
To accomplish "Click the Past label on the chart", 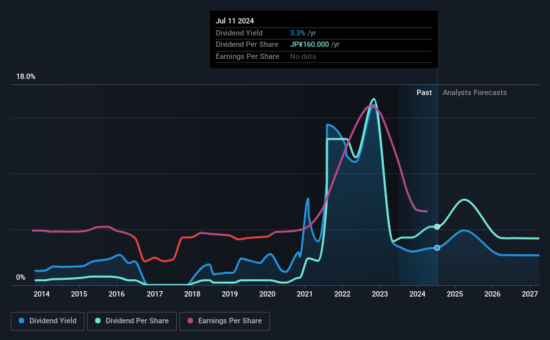I will point(424,92).
